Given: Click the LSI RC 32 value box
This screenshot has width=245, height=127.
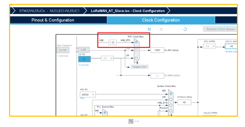Looking at the screenshot, I should (x=84, y=59).
